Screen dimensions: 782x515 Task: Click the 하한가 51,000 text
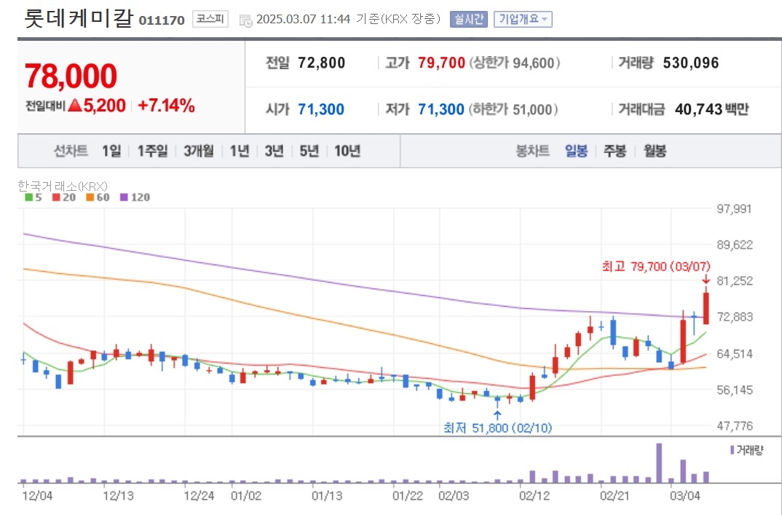pyautogui.click(x=513, y=109)
